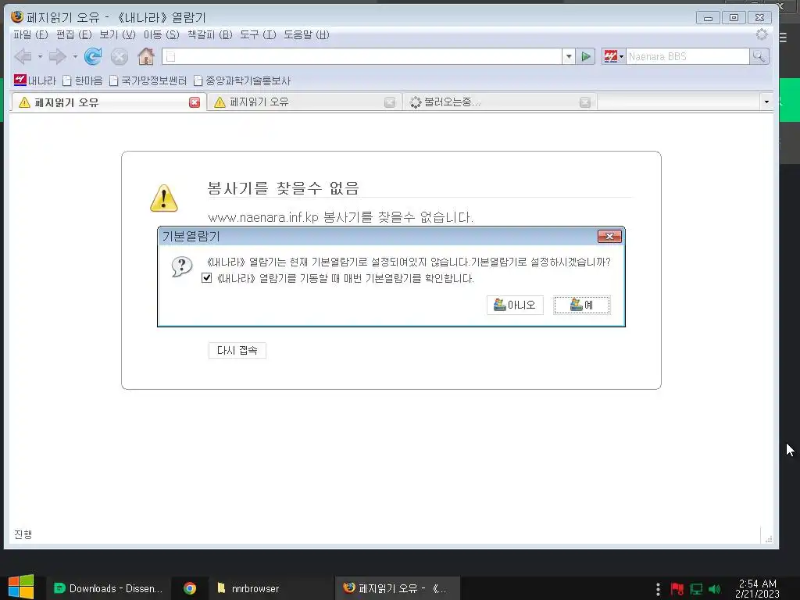Screen dimensions: 800x600
Task: Click the 다시 접속 retry button
Action: [237, 351]
